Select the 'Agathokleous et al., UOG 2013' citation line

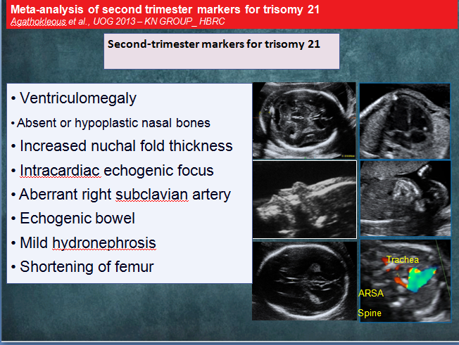click(x=118, y=21)
